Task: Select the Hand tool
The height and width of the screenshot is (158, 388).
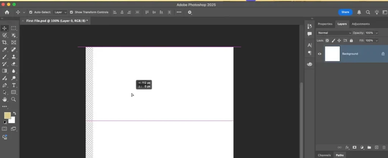Action: 5,99
